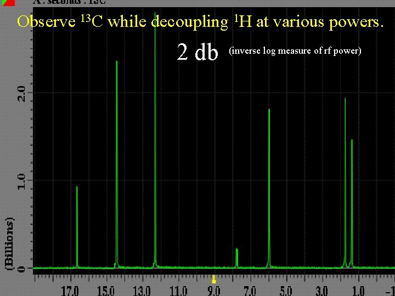Select the peak near 16.6
The height and width of the screenshot is (296, 395).
click(x=77, y=227)
